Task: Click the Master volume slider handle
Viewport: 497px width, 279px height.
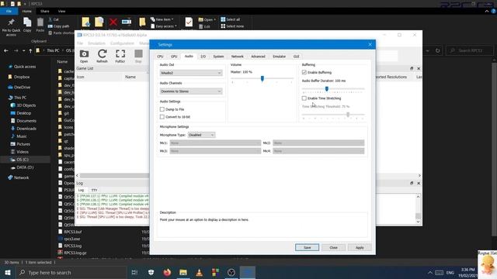Action: click(262, 78)
